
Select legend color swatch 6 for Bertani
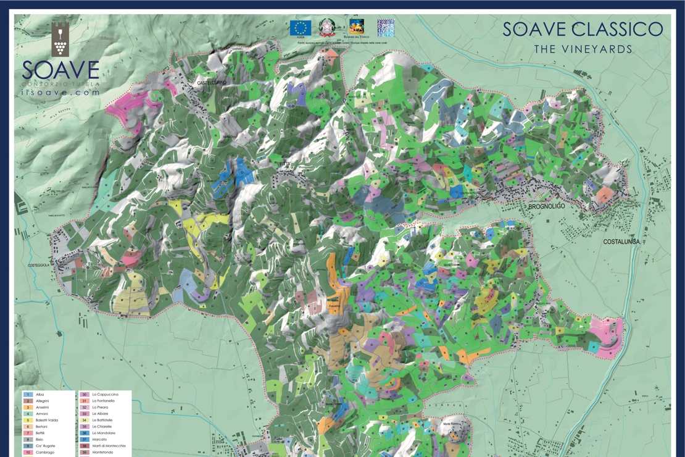click(28, 427)
